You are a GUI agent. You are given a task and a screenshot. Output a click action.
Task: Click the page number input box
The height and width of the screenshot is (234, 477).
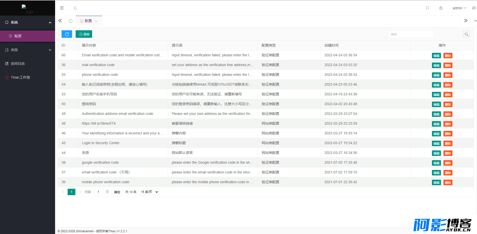point(98,192)
